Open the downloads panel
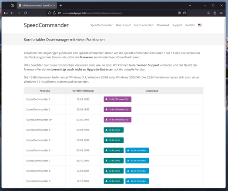This screenshot has width=228, height=191. [x=208, y=13]
